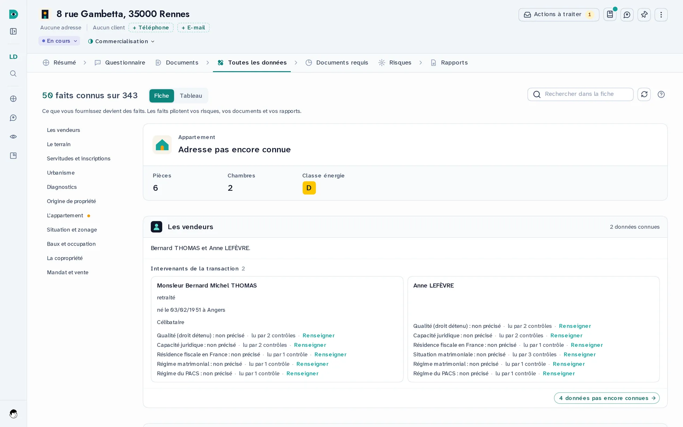Switch to the Risques tab
Image resolution: width=683 pixels, height=427 pixels.
[x=395, y=63]
